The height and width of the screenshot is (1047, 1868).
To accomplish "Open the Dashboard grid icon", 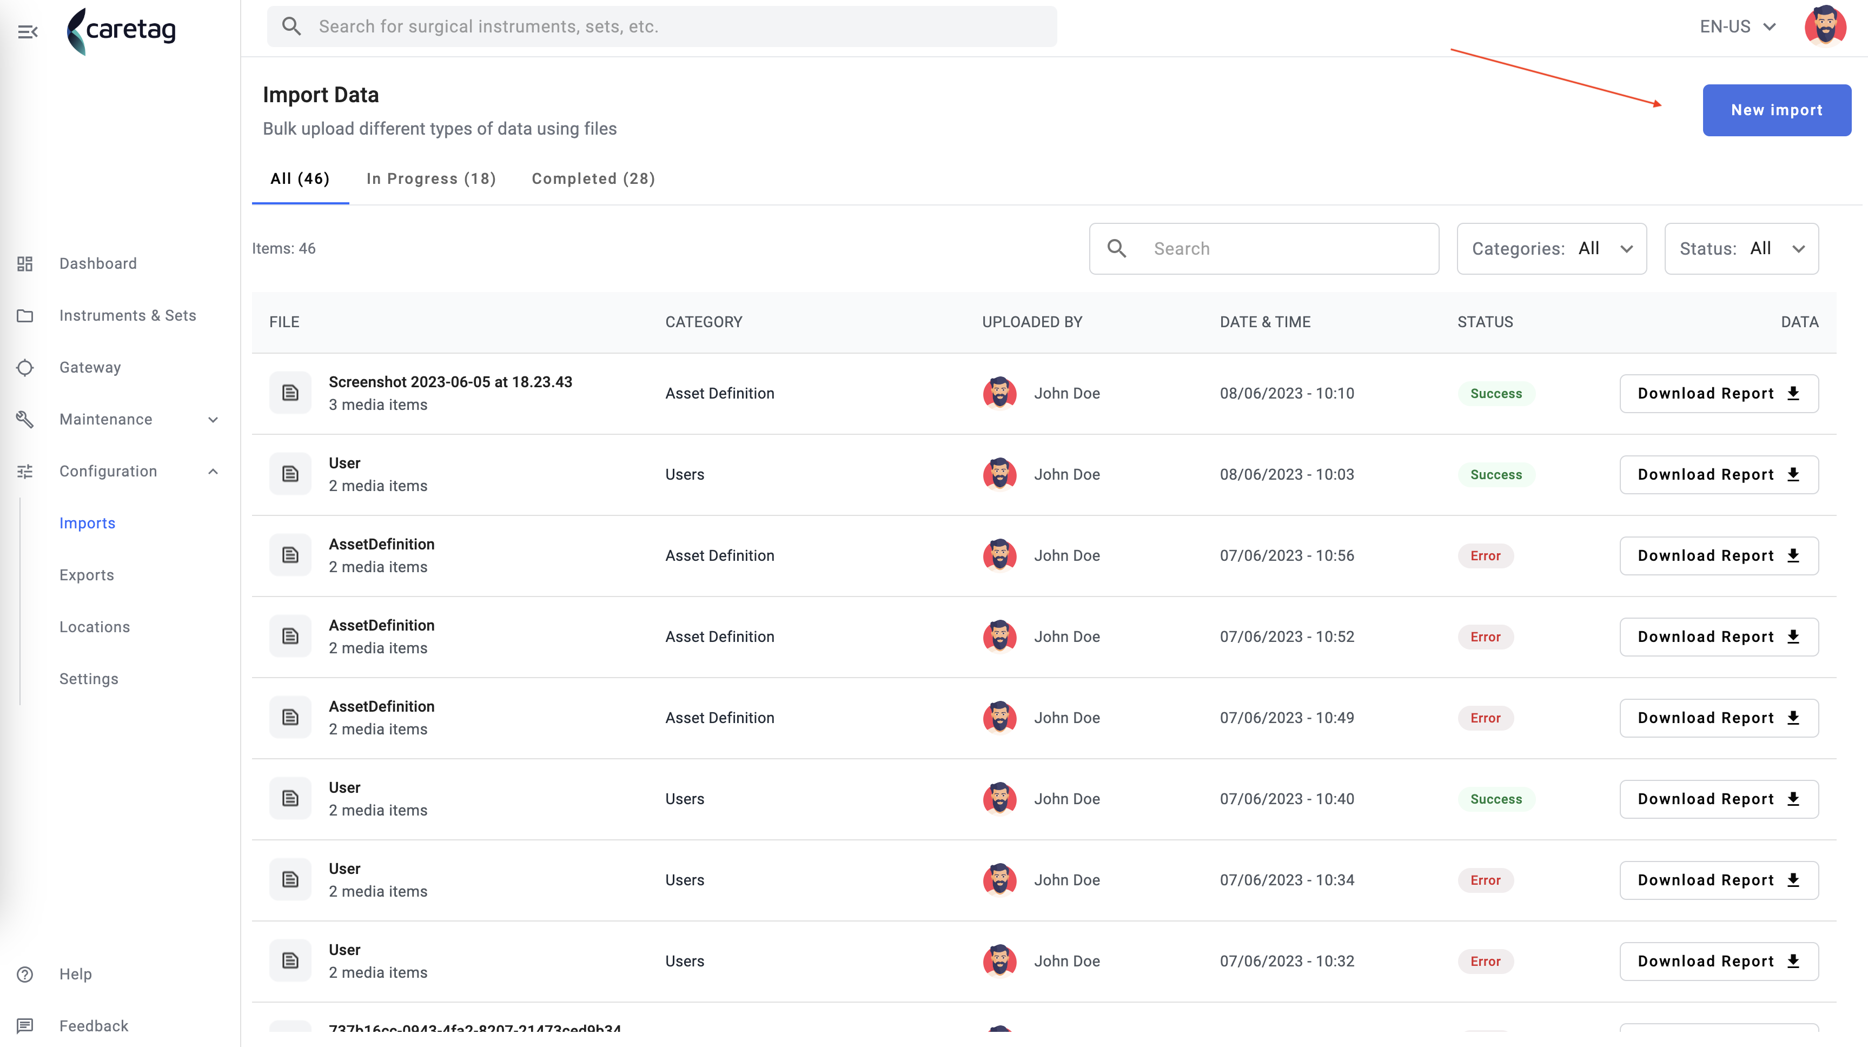I will tap(25, 264).
